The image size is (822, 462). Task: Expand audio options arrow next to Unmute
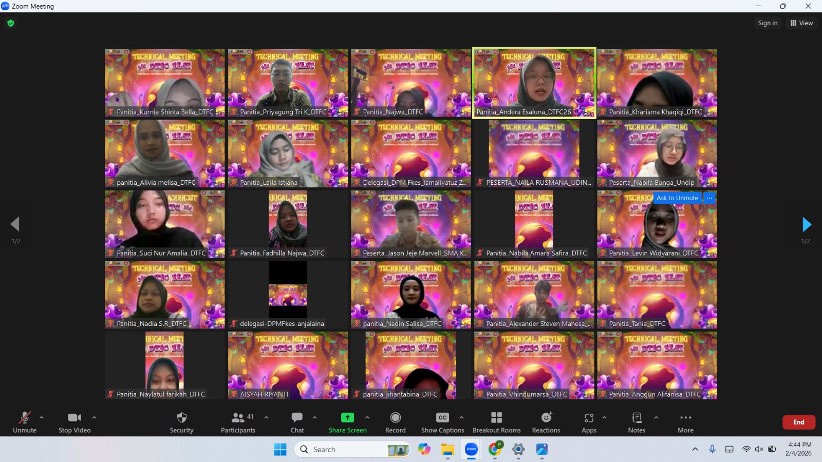tap(42, 417)
